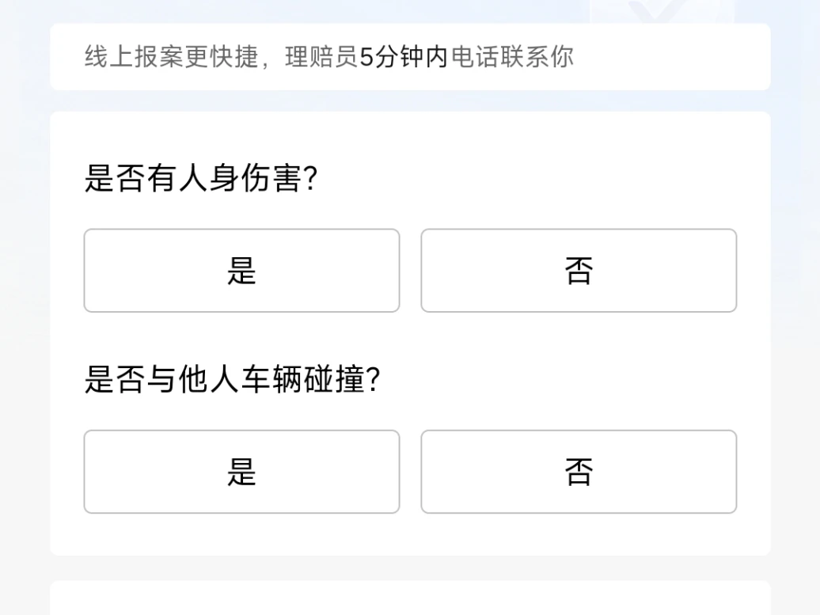Select 否 for 是否有人身伤害
820x615 pixels.
point(579,271)
